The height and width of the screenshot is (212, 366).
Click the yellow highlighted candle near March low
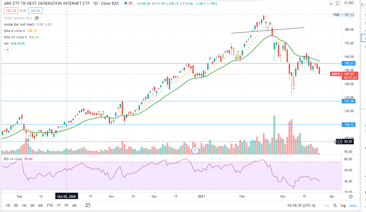pos(294,82)
